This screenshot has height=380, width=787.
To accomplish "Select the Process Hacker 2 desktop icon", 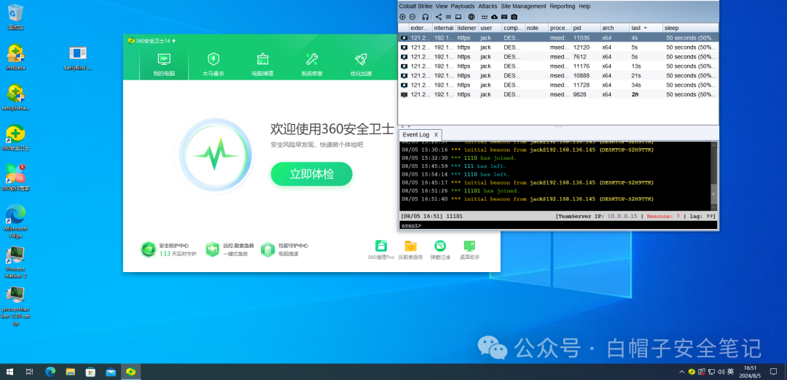I will [15, 263].
